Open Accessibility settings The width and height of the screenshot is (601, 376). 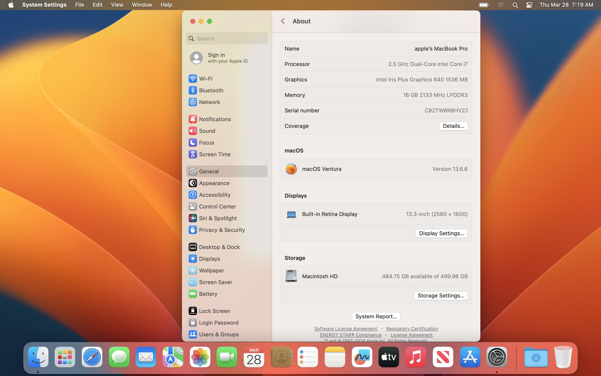point(227,195)
